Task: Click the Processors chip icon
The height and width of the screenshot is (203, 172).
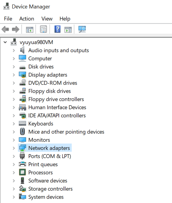Action: 22,172
